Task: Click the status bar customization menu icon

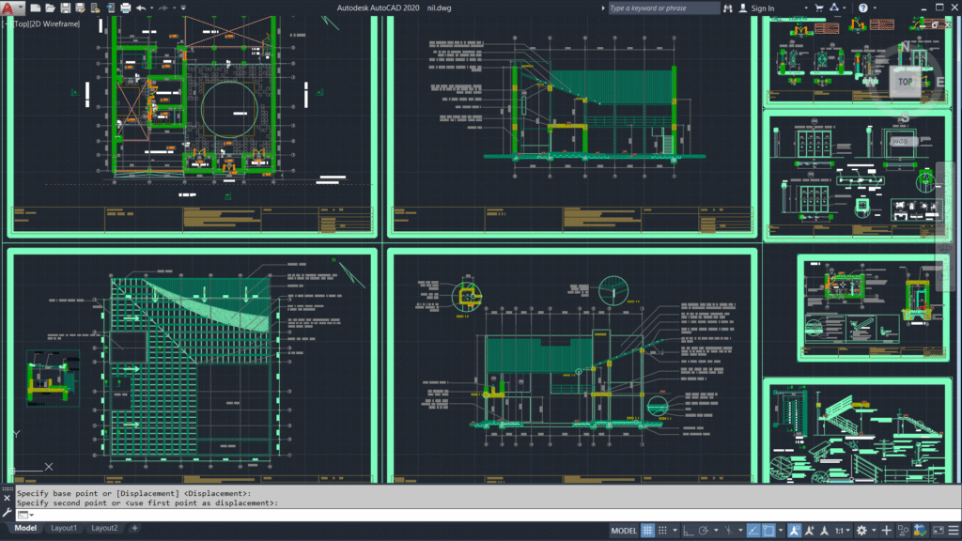Action: point(953,531)
